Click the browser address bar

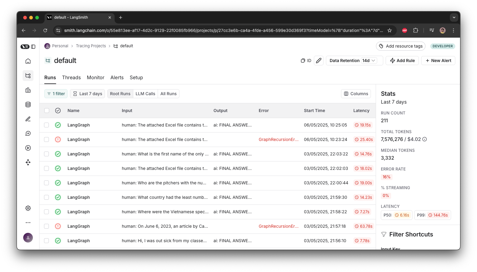[223, 30]
